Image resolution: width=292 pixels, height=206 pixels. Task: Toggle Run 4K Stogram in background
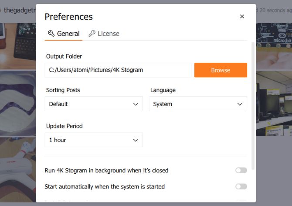pyautogui.click(x=241, y=170)
